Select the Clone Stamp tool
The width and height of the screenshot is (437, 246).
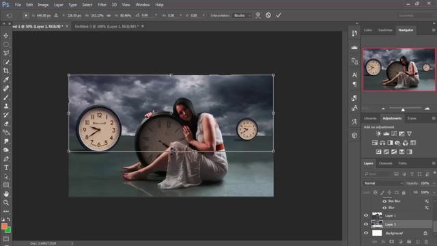tap(6, 106)
